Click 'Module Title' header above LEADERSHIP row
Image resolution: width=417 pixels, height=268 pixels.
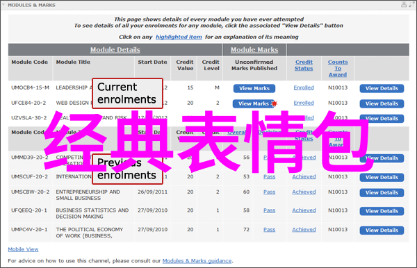click(73, 62)
